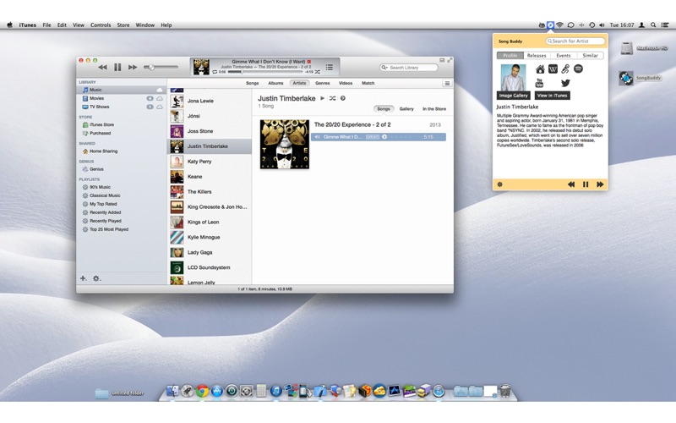676x423 pixels.
Task: Open arrow menu beside Justin Timberlake
Action: click(x=343, y=98)
